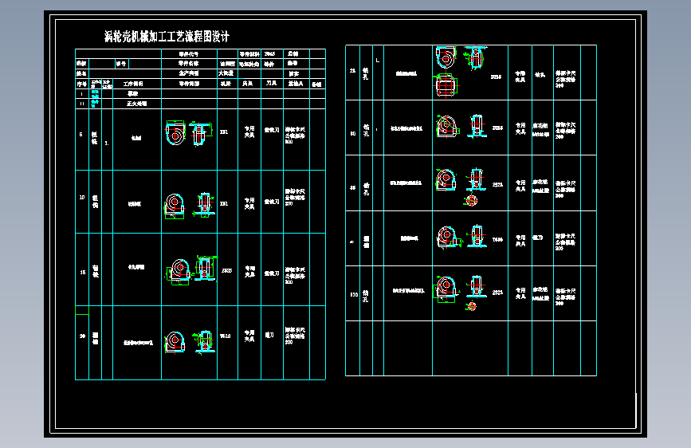Click the 专用夹具 cell in right table's first row
Screen dimensions: 691x448
520,77
